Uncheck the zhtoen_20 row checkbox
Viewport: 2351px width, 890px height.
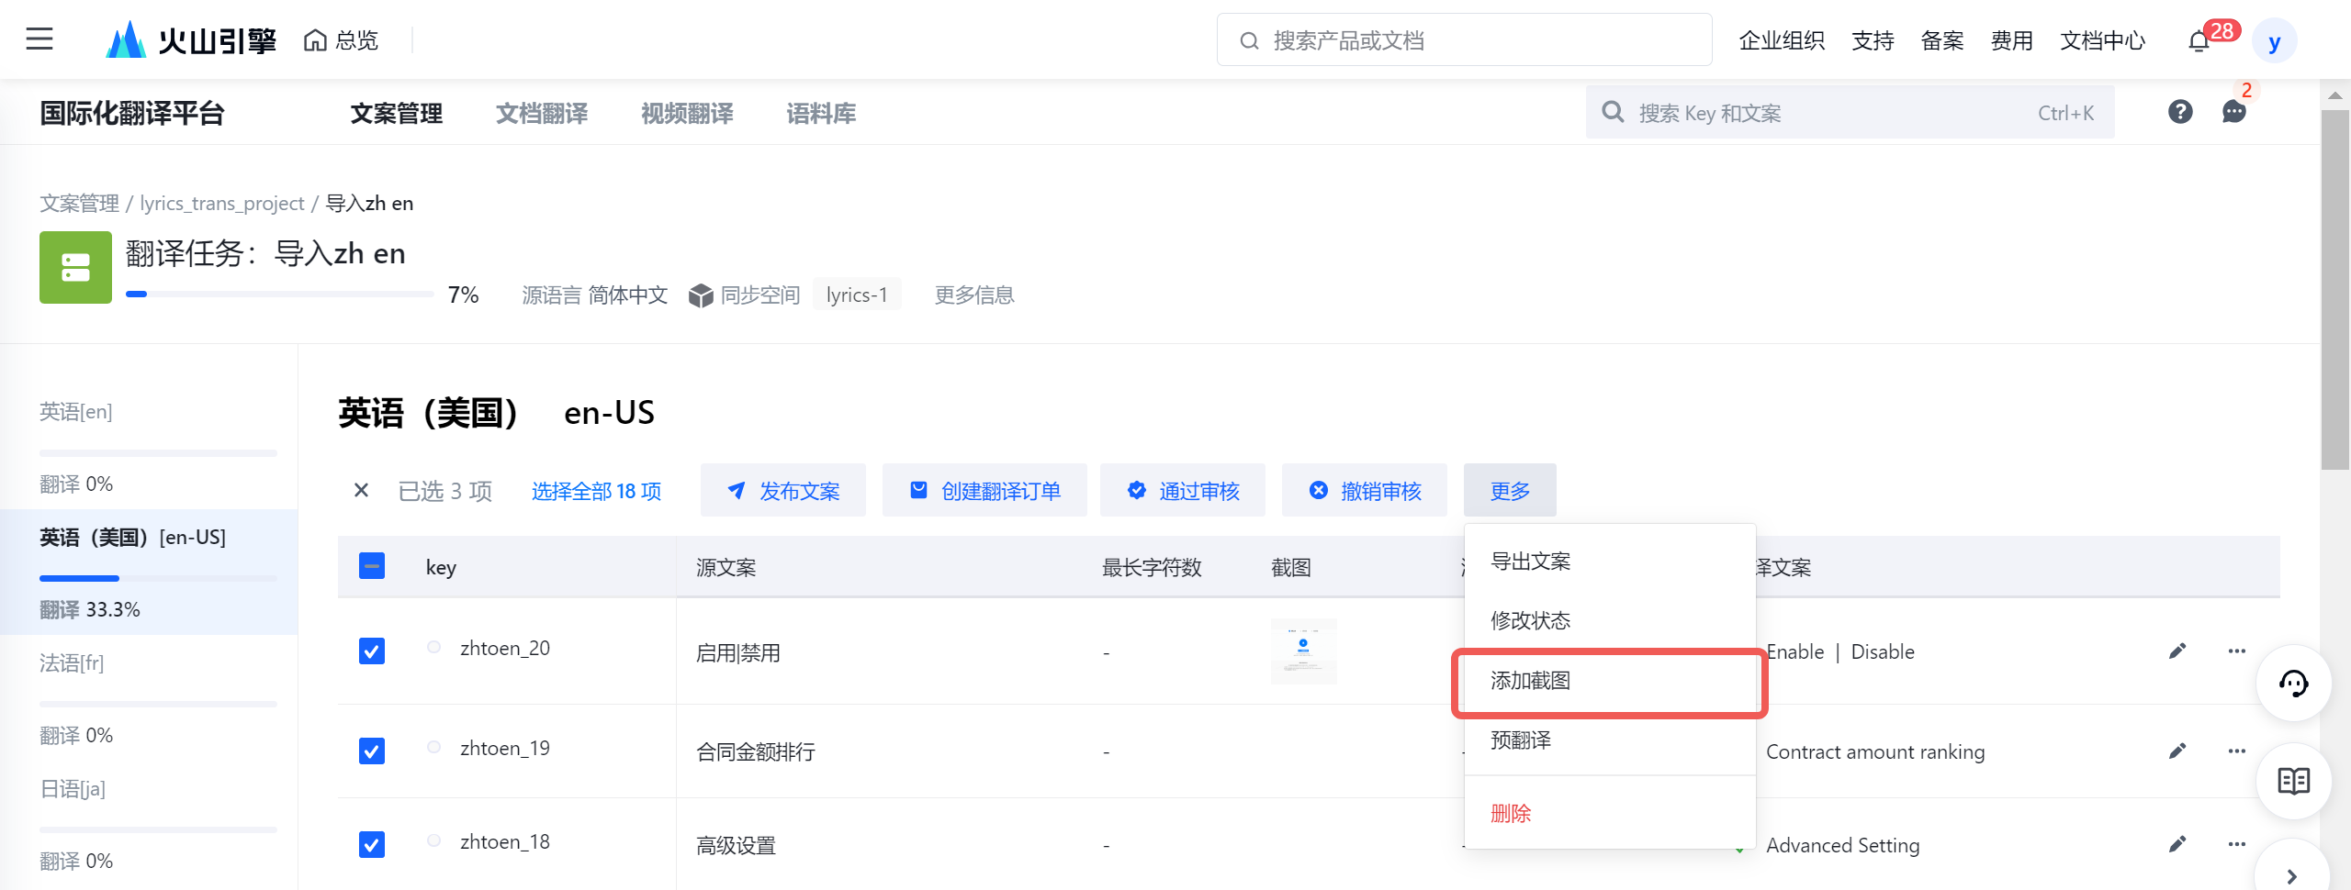(372, 651)
